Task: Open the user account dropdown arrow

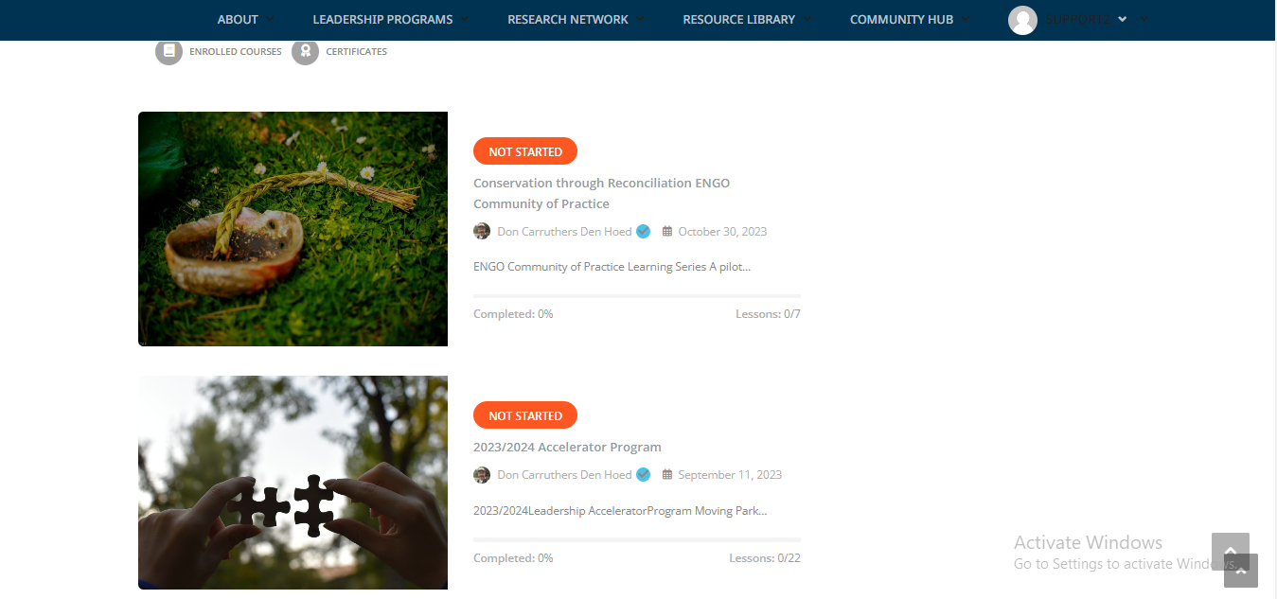Action: [x=1123, y=20]
